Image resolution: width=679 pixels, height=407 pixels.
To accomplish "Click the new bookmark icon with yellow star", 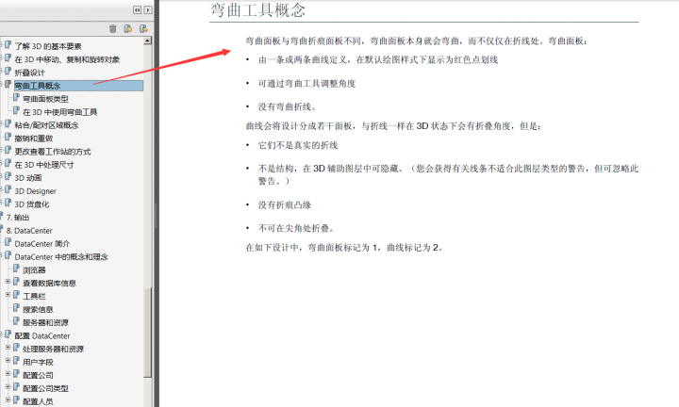I will tap(127, 28).
